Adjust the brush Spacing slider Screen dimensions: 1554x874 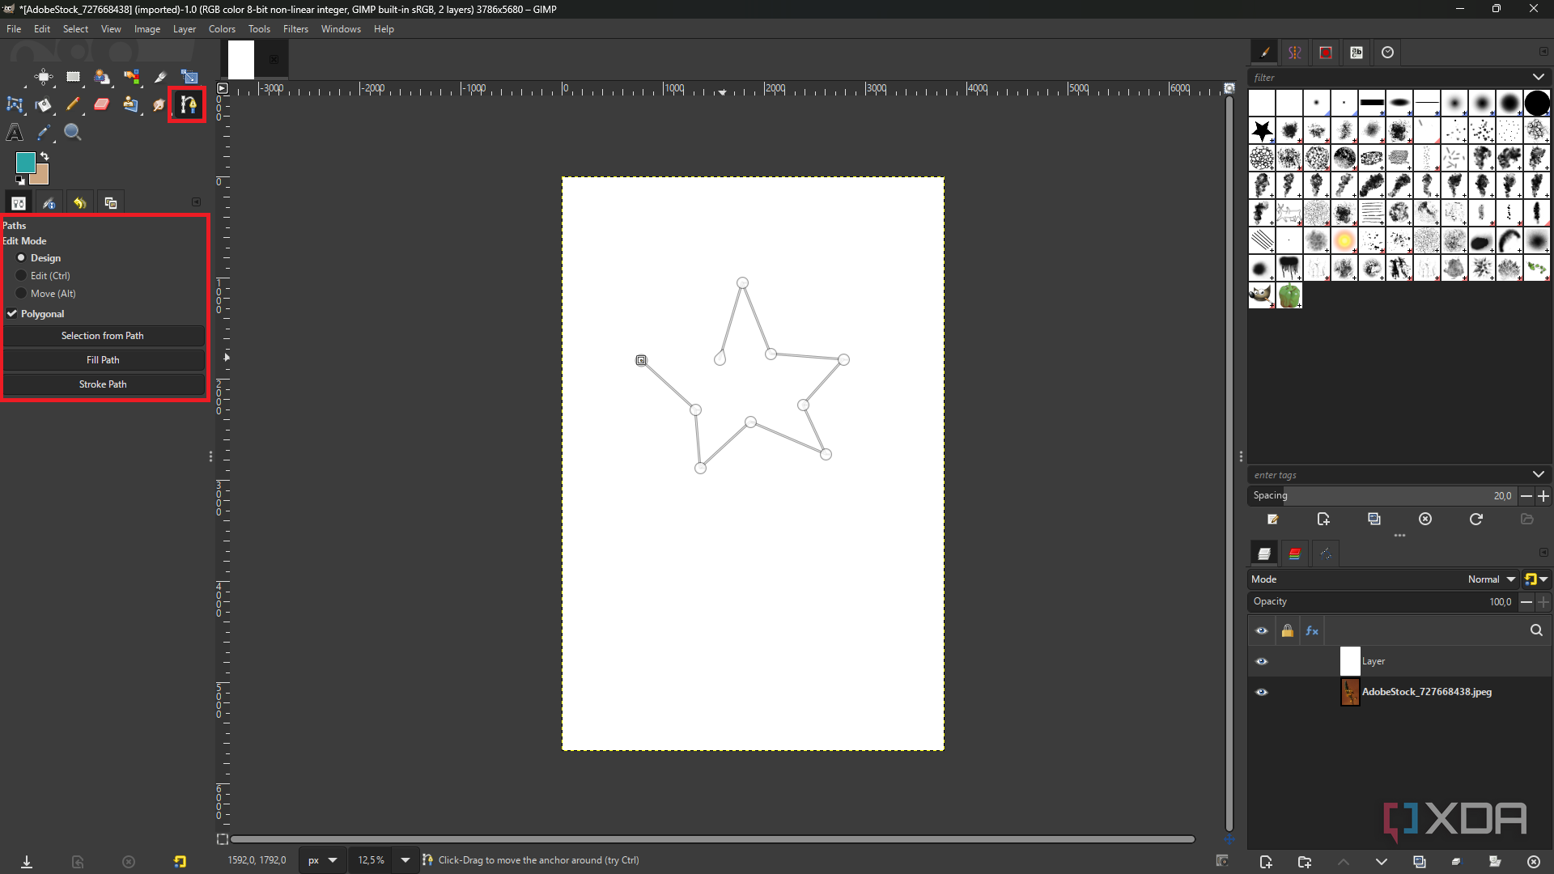[x=1382, y=495]
